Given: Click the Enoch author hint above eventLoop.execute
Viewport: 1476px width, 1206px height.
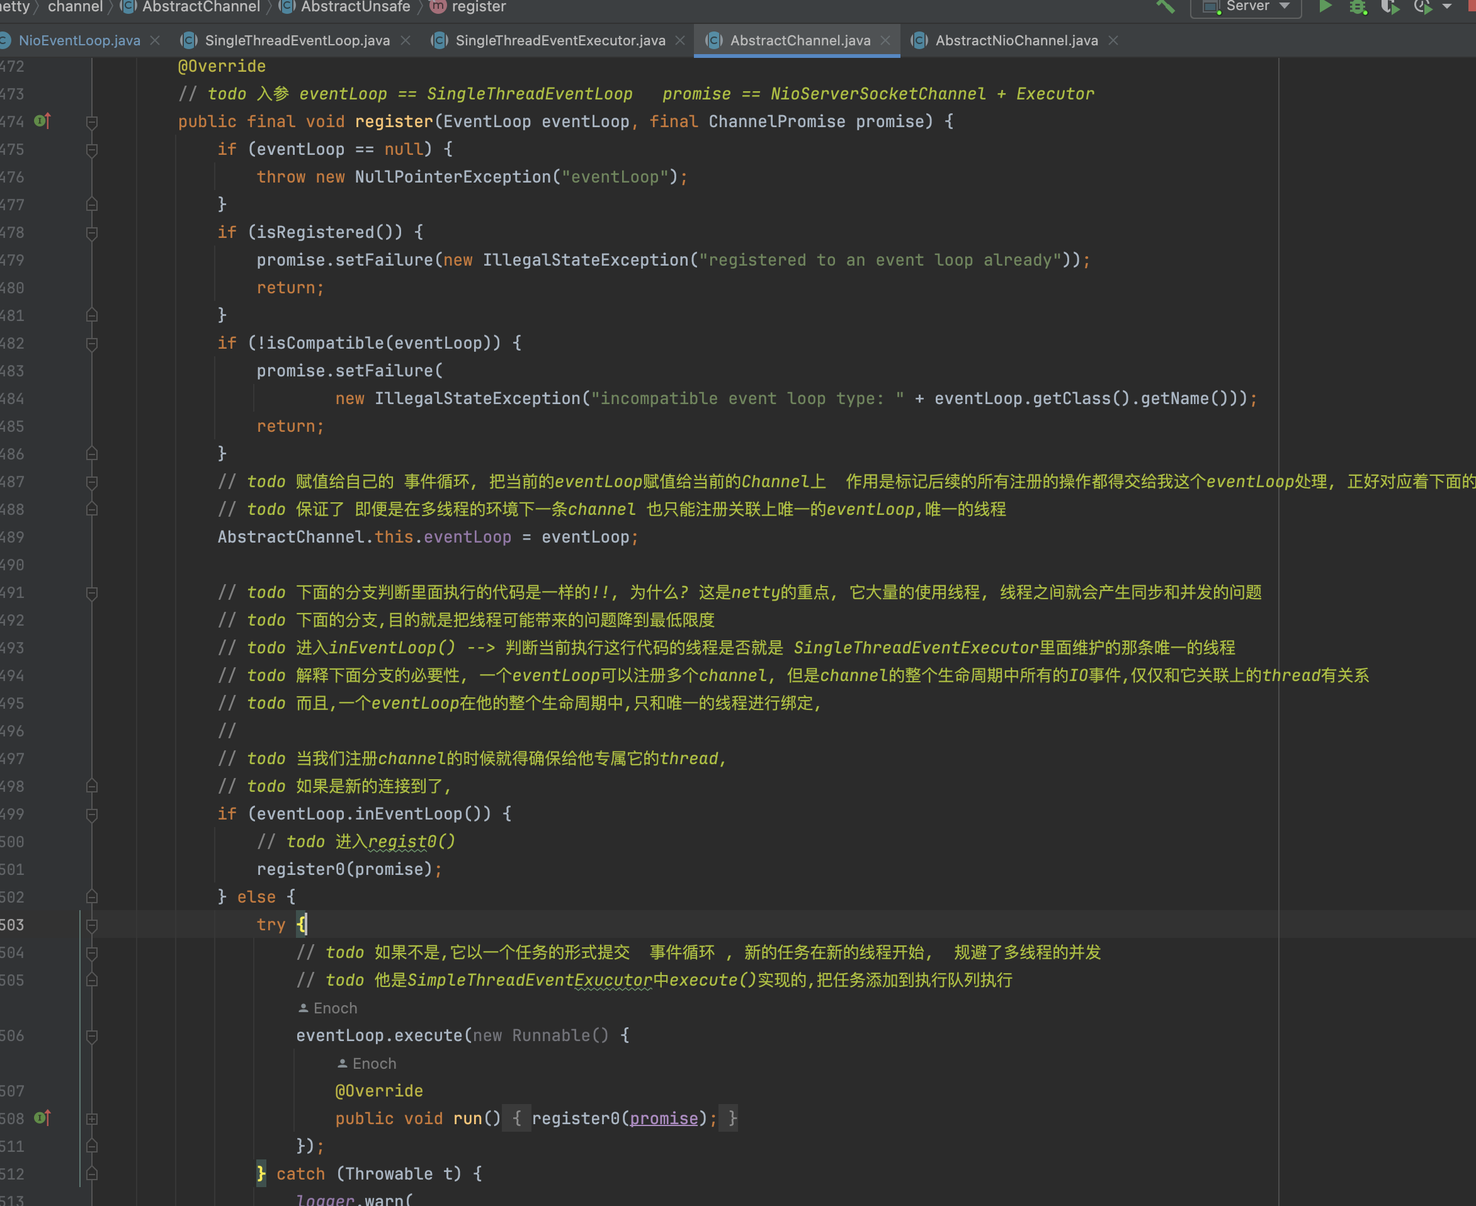Looking at the screenshot, I should (x=328, y=1008).
